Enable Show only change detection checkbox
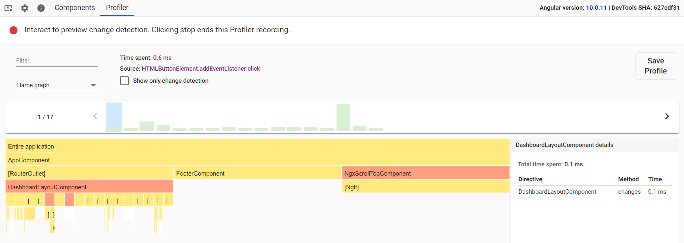 pyautogui.click(x=124, y=81)
